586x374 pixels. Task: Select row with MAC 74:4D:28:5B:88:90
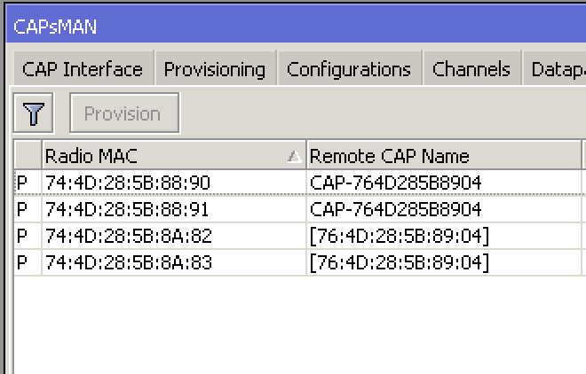(x=300, y=183)
